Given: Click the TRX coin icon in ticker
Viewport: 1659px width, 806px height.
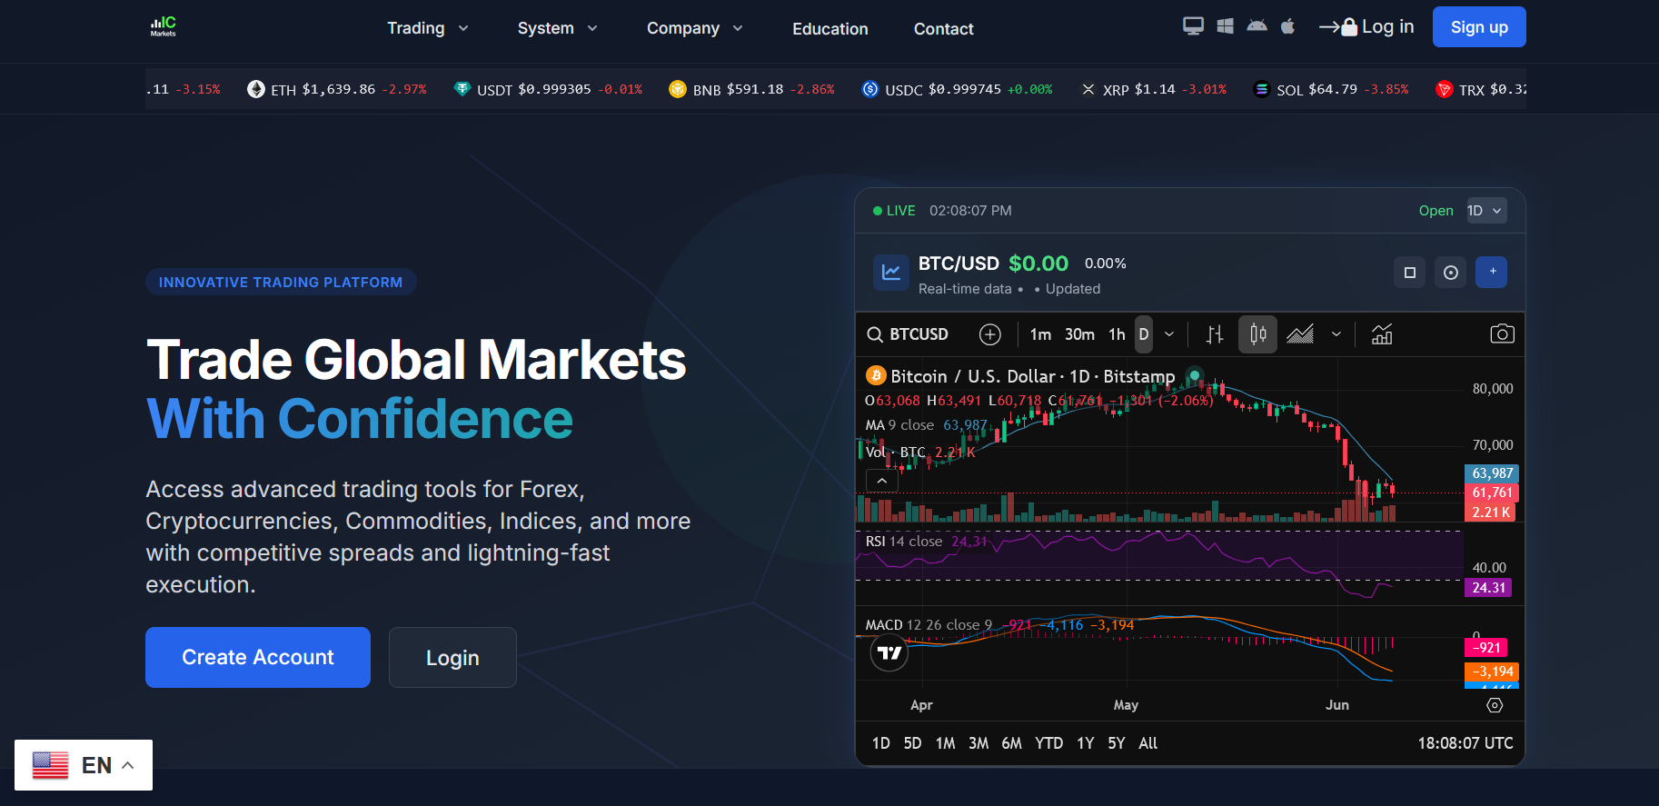Looking at the screenshot, I should tap(1445, 89).
